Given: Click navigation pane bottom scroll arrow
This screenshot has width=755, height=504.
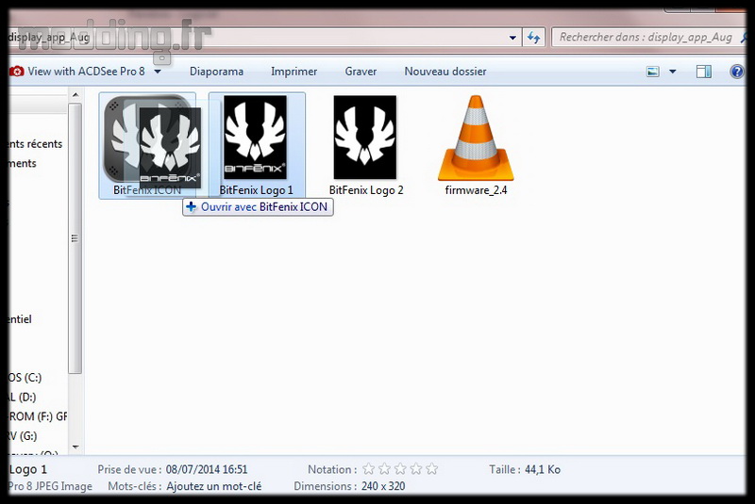Looking at the screenshot, I should click(75, 447).
